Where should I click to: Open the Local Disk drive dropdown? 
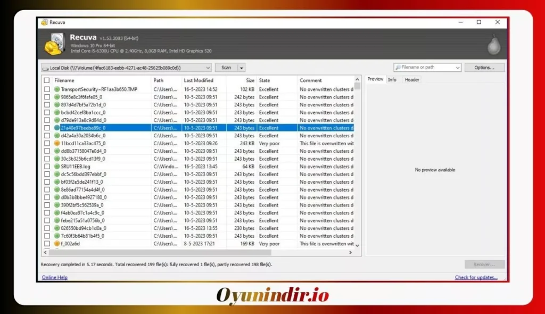click(127, 68)
